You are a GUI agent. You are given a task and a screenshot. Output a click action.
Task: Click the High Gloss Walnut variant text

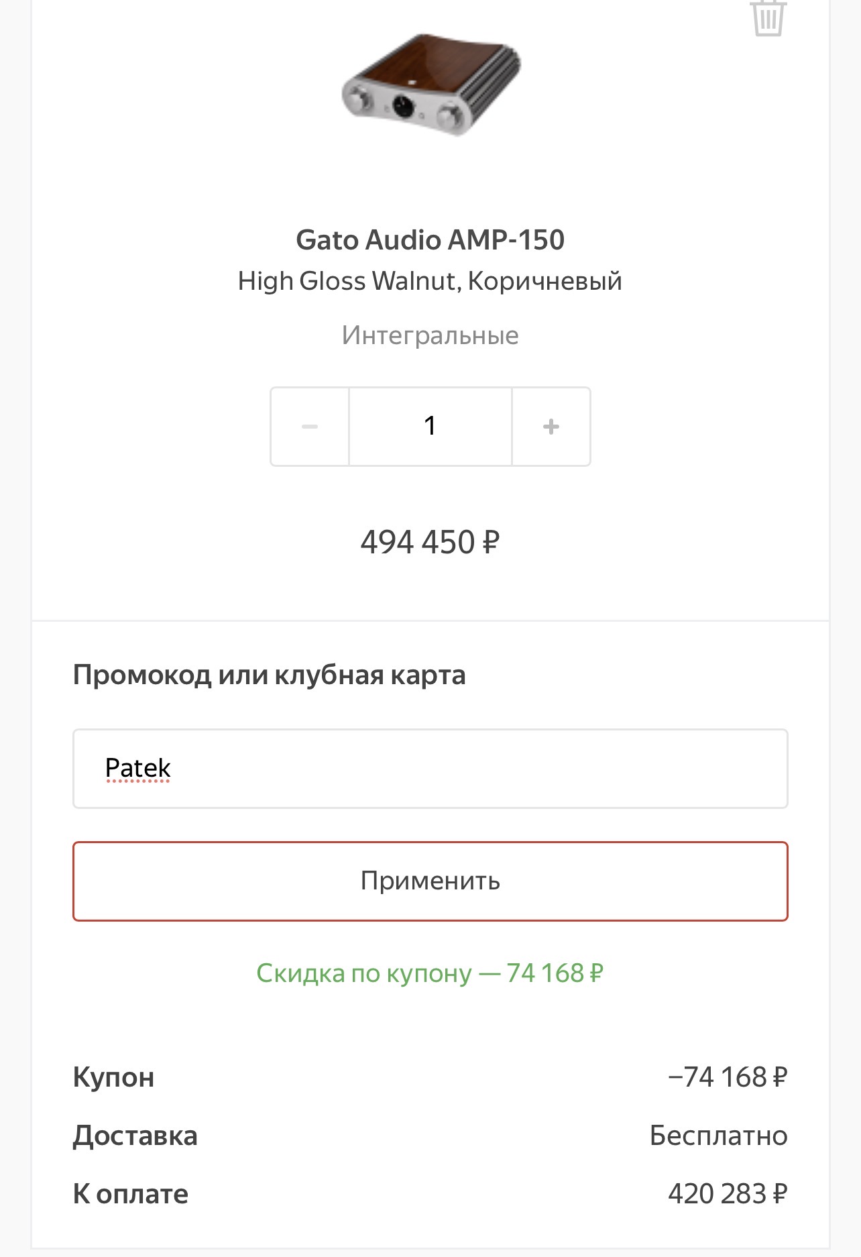click(x=431, y=281)
